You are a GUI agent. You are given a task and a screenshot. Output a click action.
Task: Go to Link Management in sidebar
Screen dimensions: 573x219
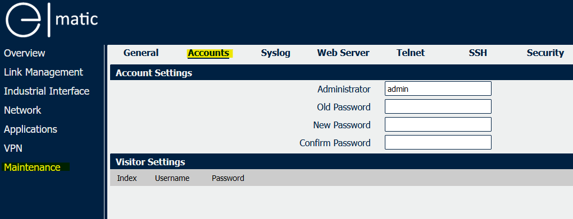43,72
